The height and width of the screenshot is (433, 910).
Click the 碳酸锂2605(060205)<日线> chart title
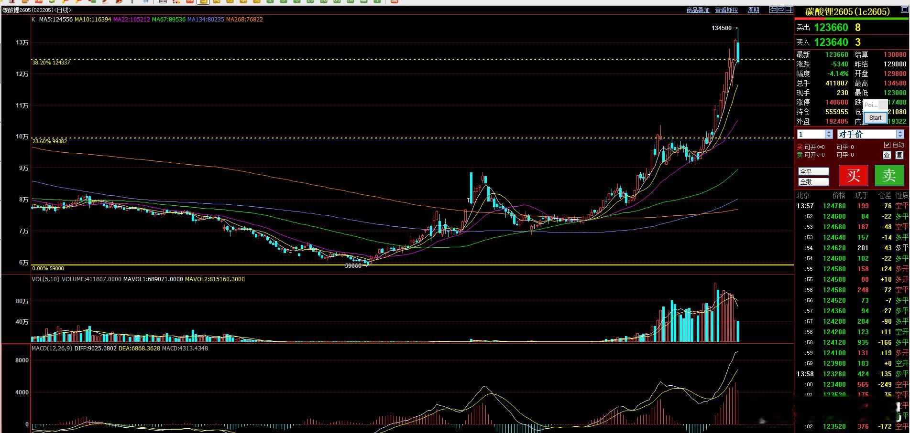click(x=37, y=10)
